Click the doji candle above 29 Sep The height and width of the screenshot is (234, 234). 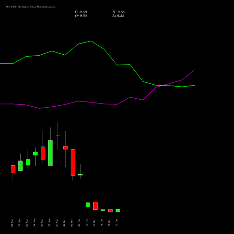58,135
